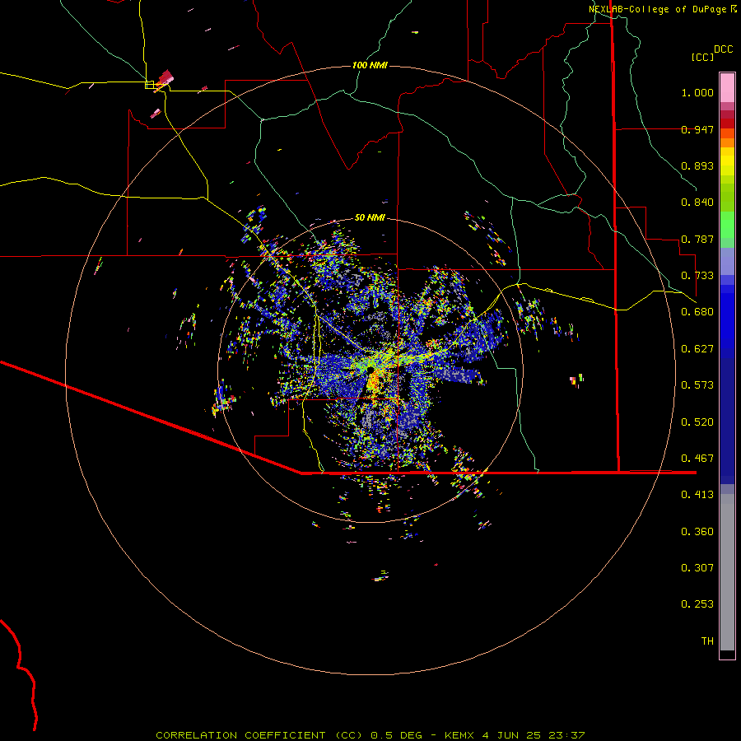Click the 0.360 scale value

click(697, 532)
